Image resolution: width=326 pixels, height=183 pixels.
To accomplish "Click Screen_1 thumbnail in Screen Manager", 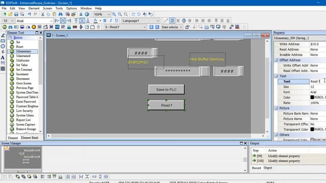I will point(23,158).
